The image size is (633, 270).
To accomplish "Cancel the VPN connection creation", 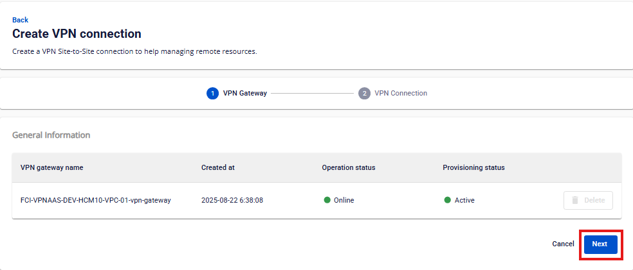I will (563, 244).
